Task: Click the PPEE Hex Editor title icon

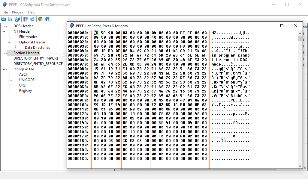Action: point(72,26)
